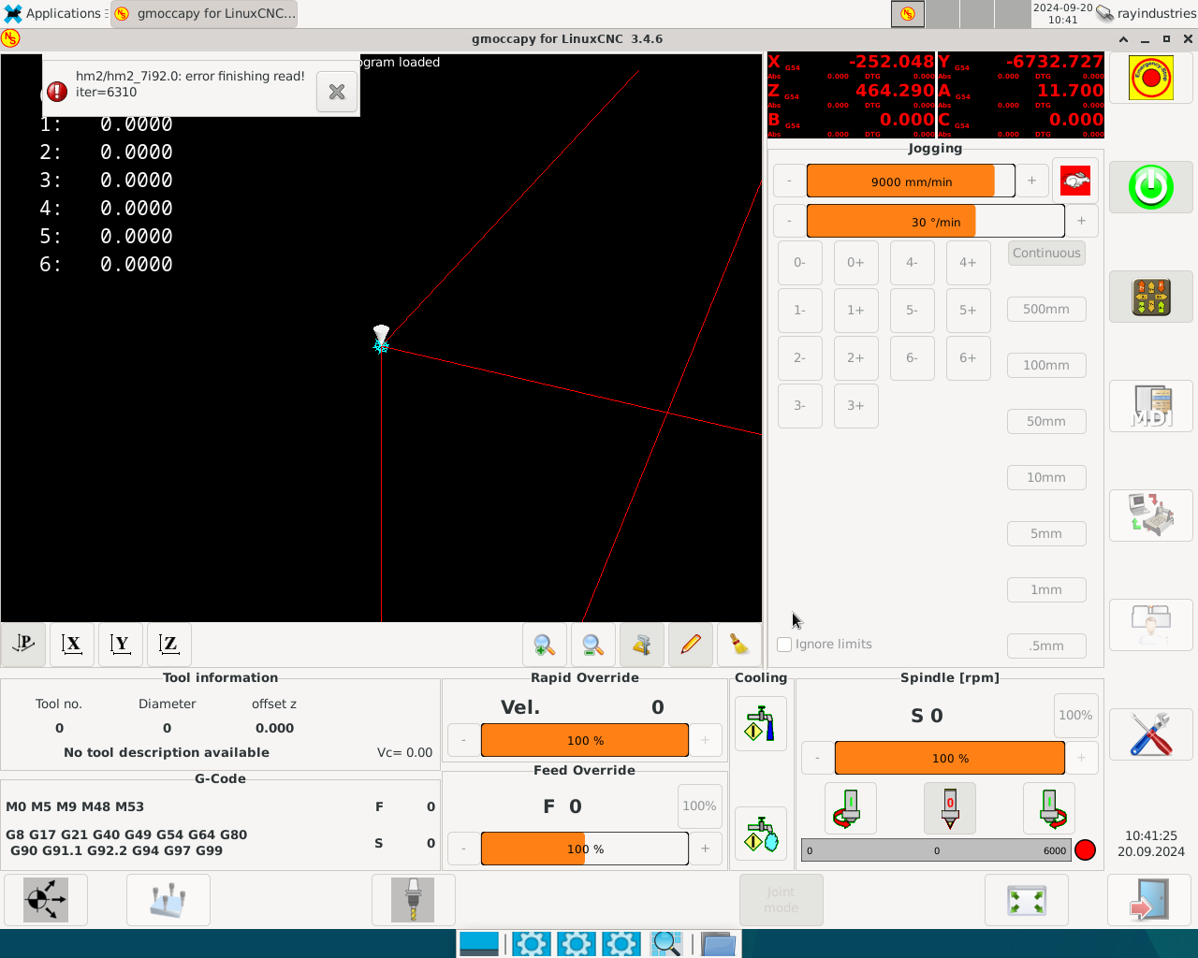Open touch off button
The width and height of the screenshot is (1198, 958).
[x=168, y=900]
